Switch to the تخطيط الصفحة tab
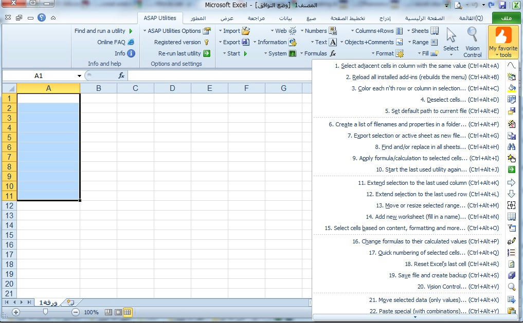 tap(348, 18)
